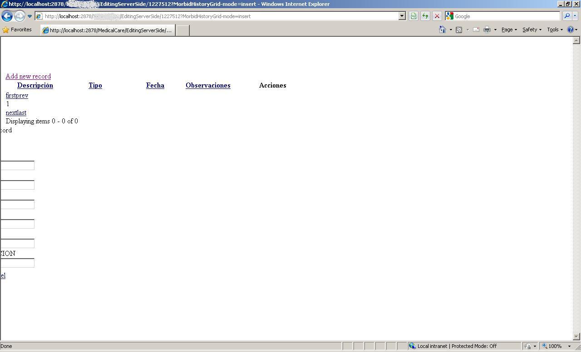This screenshot has width=581, height=352.
Task: Click the Google search input box
Action: click(507, 16)
